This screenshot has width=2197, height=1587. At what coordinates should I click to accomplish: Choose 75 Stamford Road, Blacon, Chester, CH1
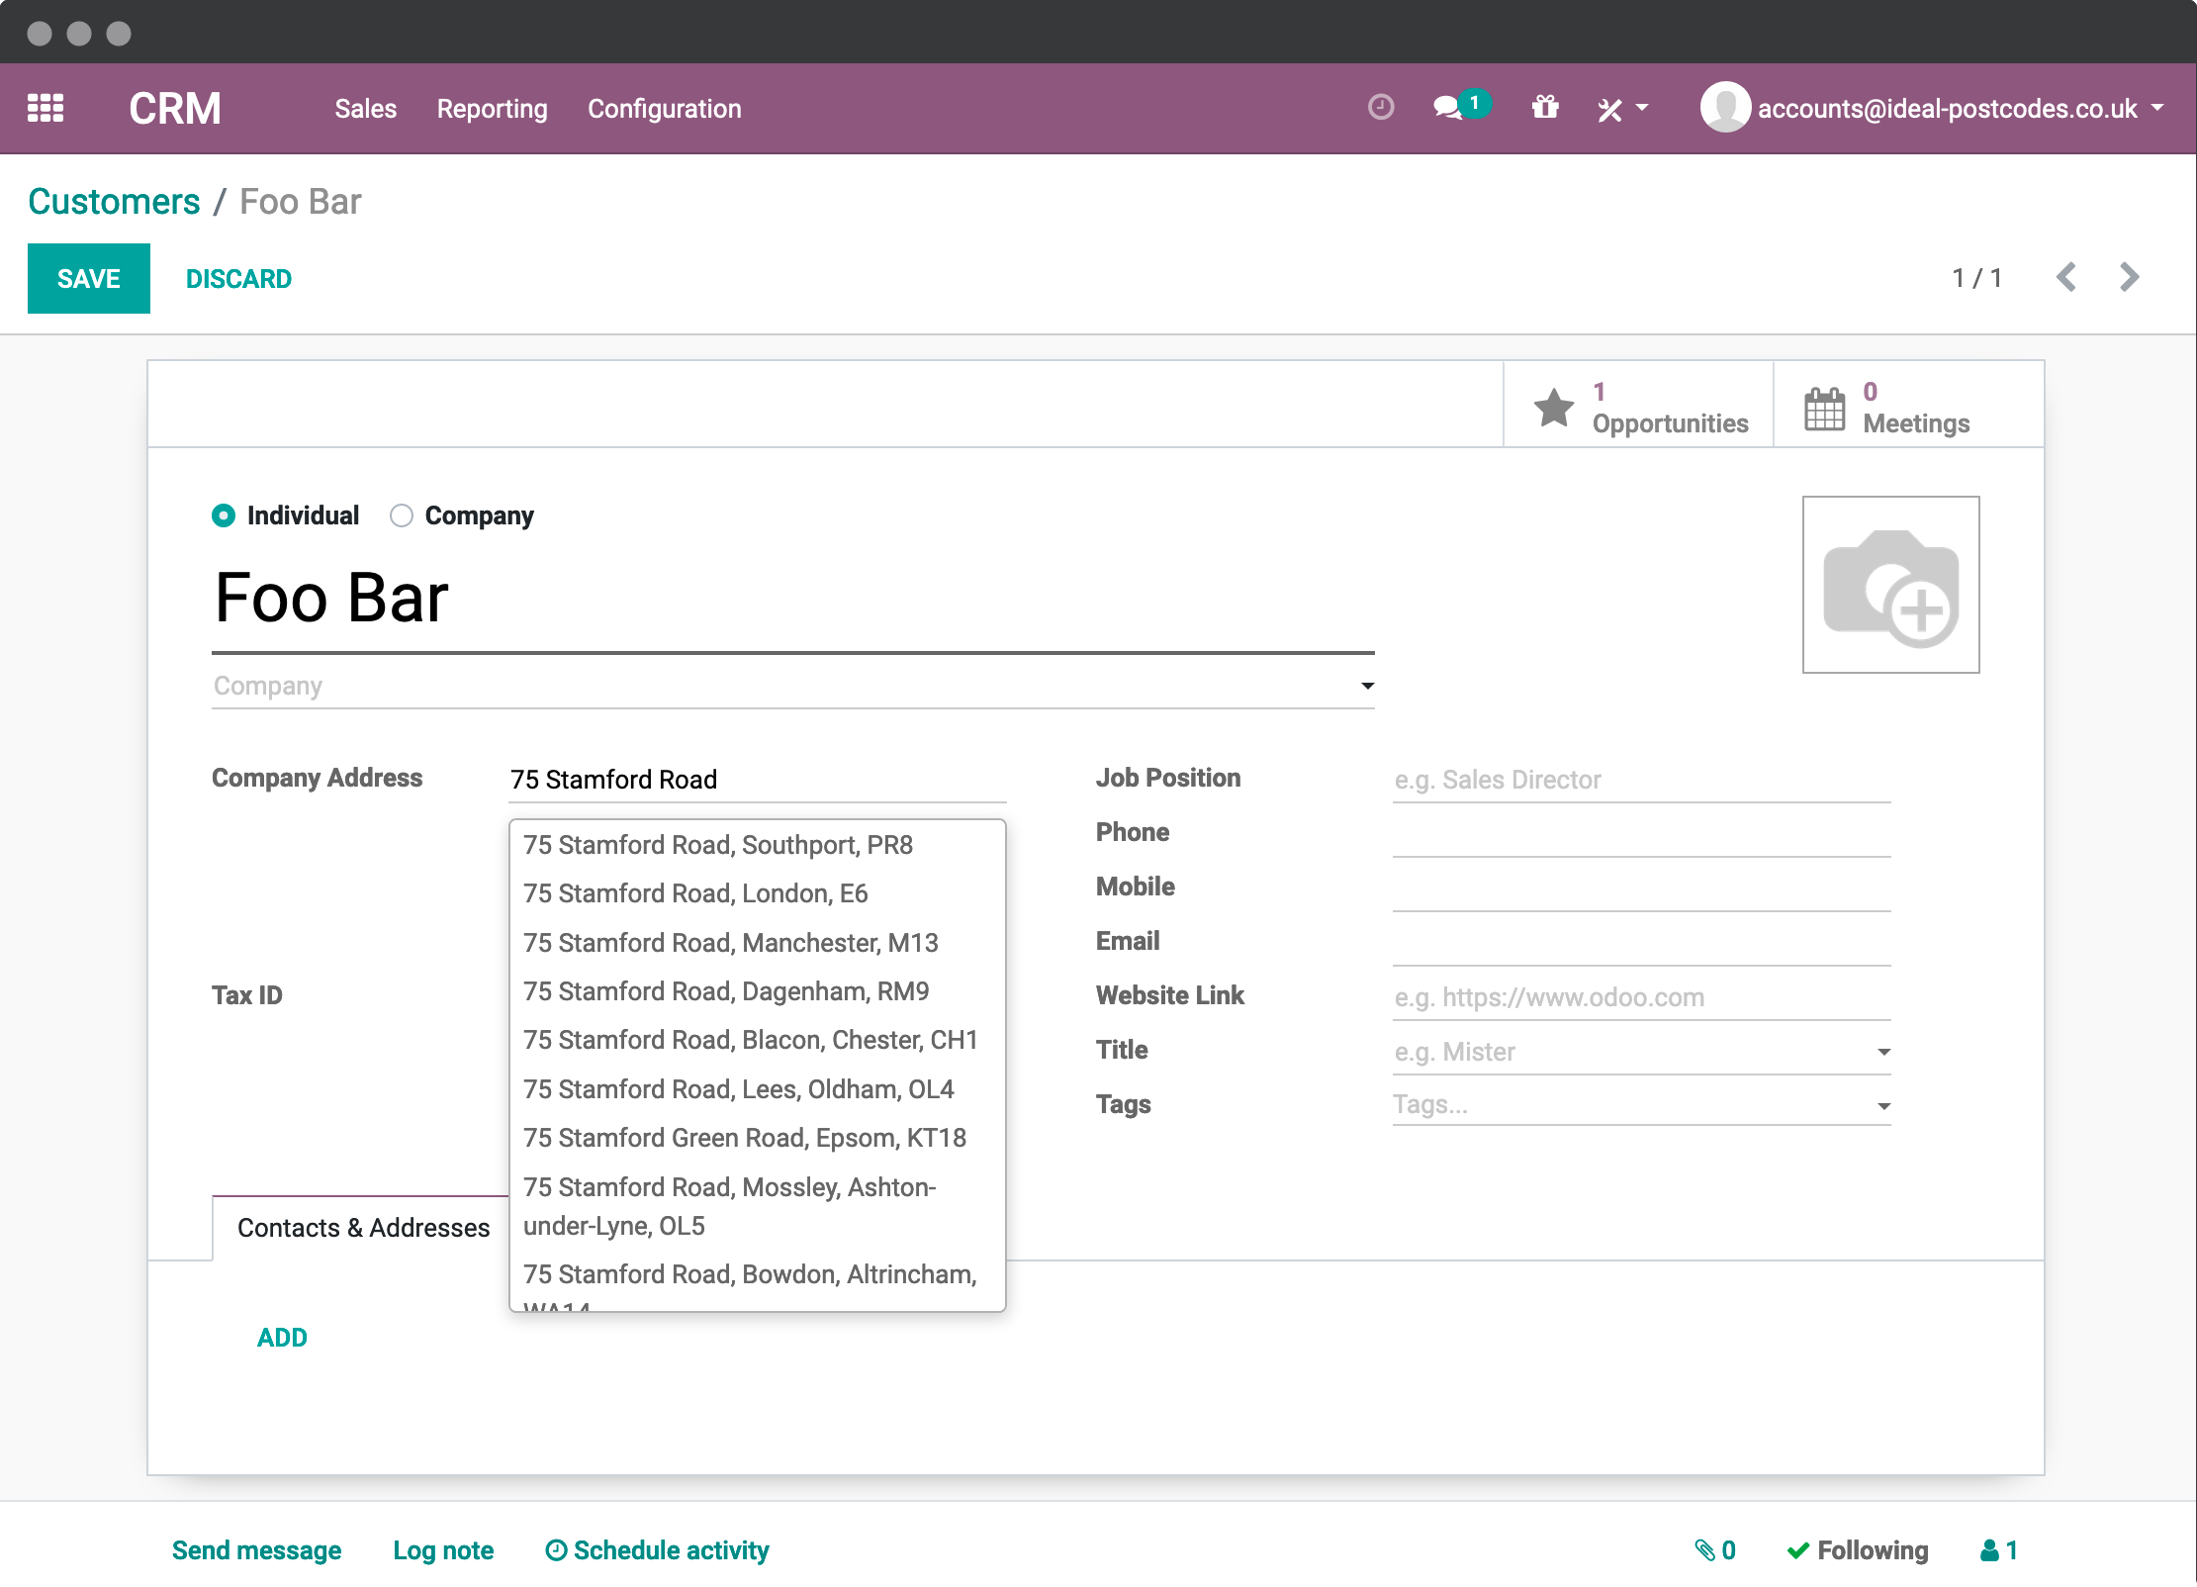pos(757,1040)
